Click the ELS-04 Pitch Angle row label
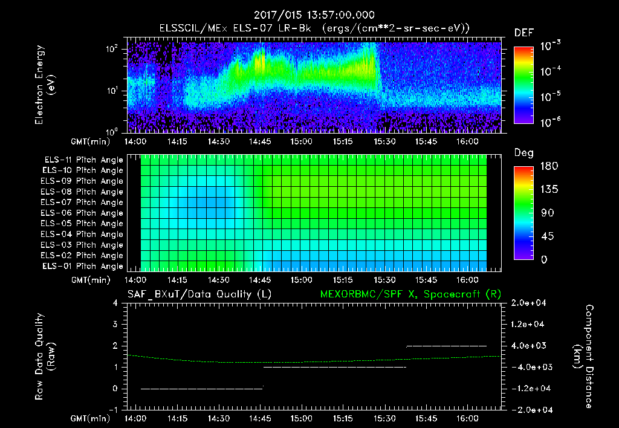Viewport: 619px width, 428px height. (x=82, y=235)
